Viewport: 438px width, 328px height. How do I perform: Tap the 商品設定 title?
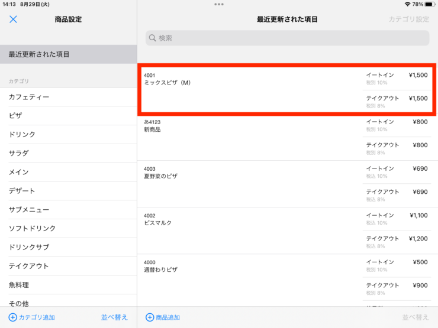[x=68, y=20]
